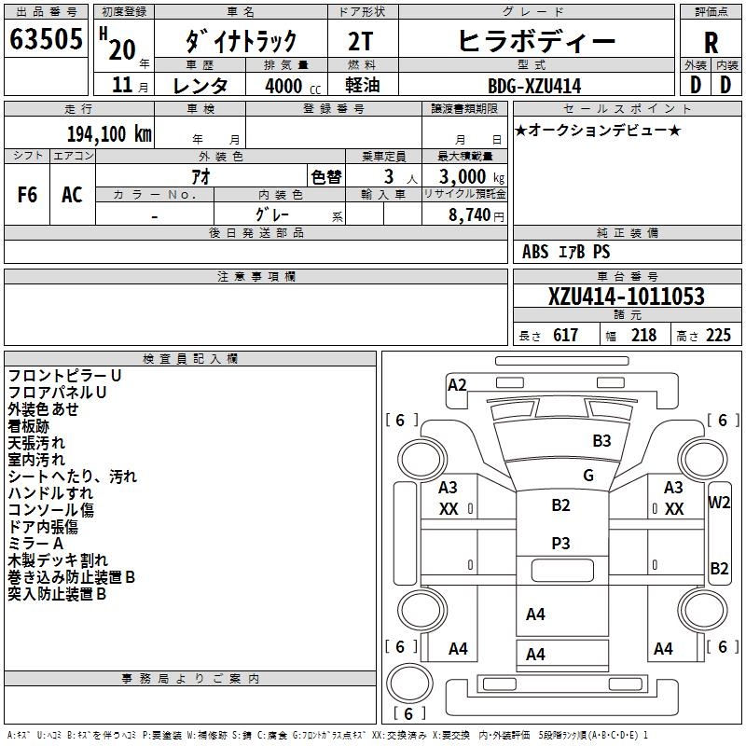The width and height of the screenshot is (746, 746).
Task: Click the seating capacity value 3
Action: pos(389,177)
